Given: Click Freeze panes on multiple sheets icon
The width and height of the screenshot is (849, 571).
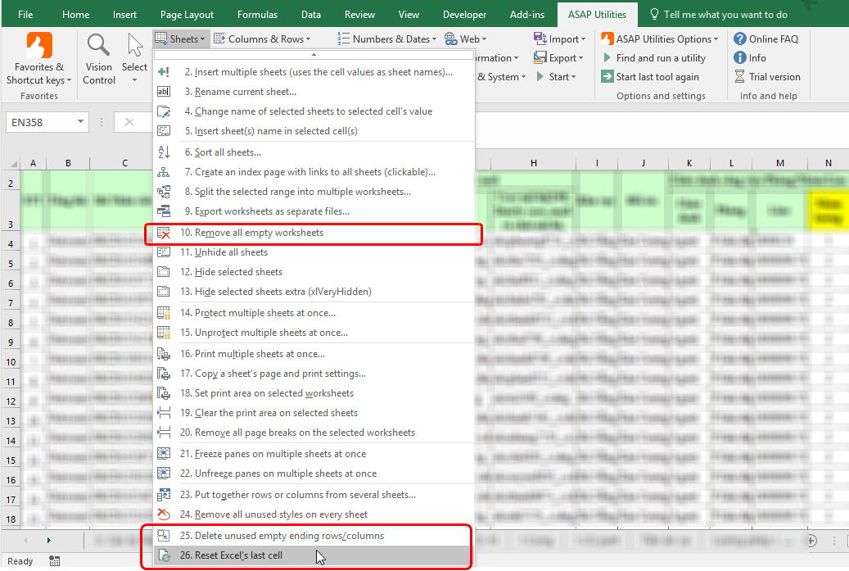Looking at the screenshot, I should coord(164,454).
